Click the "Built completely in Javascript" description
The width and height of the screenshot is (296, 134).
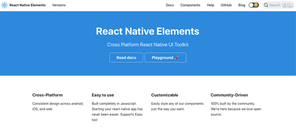pos(117,112)
